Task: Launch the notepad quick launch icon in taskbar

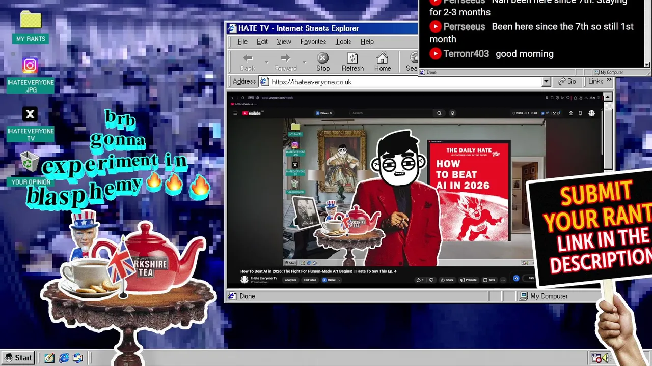Action: click(x=49, y=358)
